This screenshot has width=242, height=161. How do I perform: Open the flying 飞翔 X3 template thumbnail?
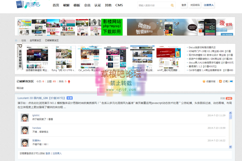(x=64, y=57)
